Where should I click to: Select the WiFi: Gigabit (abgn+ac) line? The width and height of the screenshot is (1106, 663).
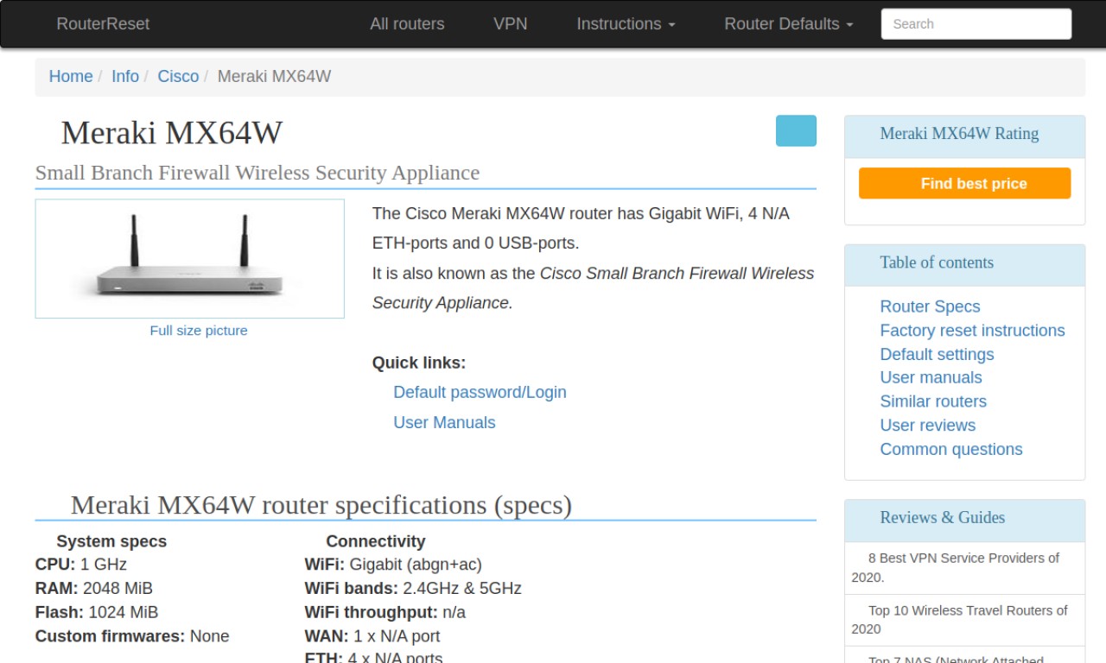click(x=393, y=565)
